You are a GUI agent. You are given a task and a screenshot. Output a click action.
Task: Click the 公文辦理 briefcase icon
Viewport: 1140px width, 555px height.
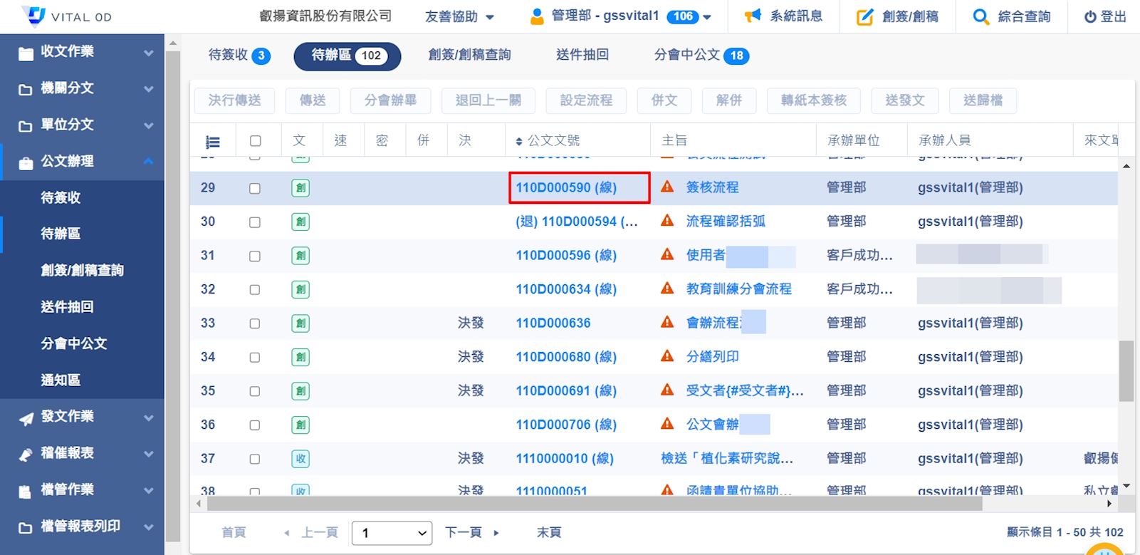pos(26,162)
